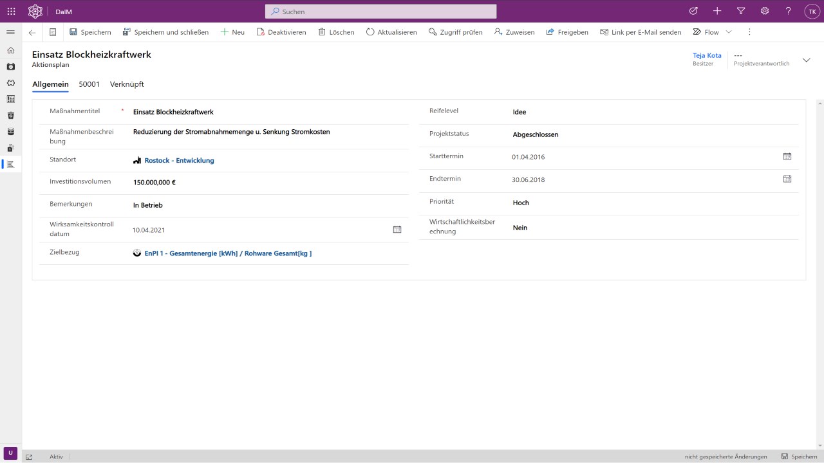Open the TK user account avatar
Screen dimensions: 824x463
click(812, 11)
